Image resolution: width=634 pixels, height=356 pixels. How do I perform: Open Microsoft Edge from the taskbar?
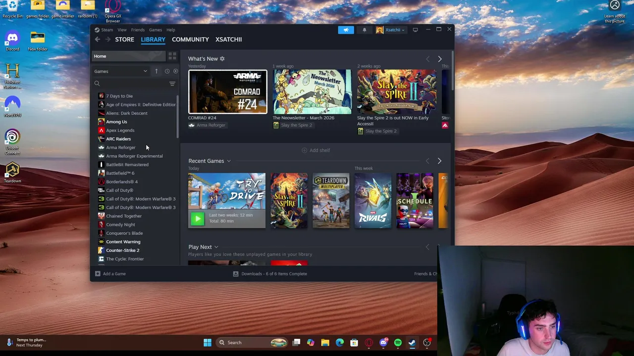340,342
